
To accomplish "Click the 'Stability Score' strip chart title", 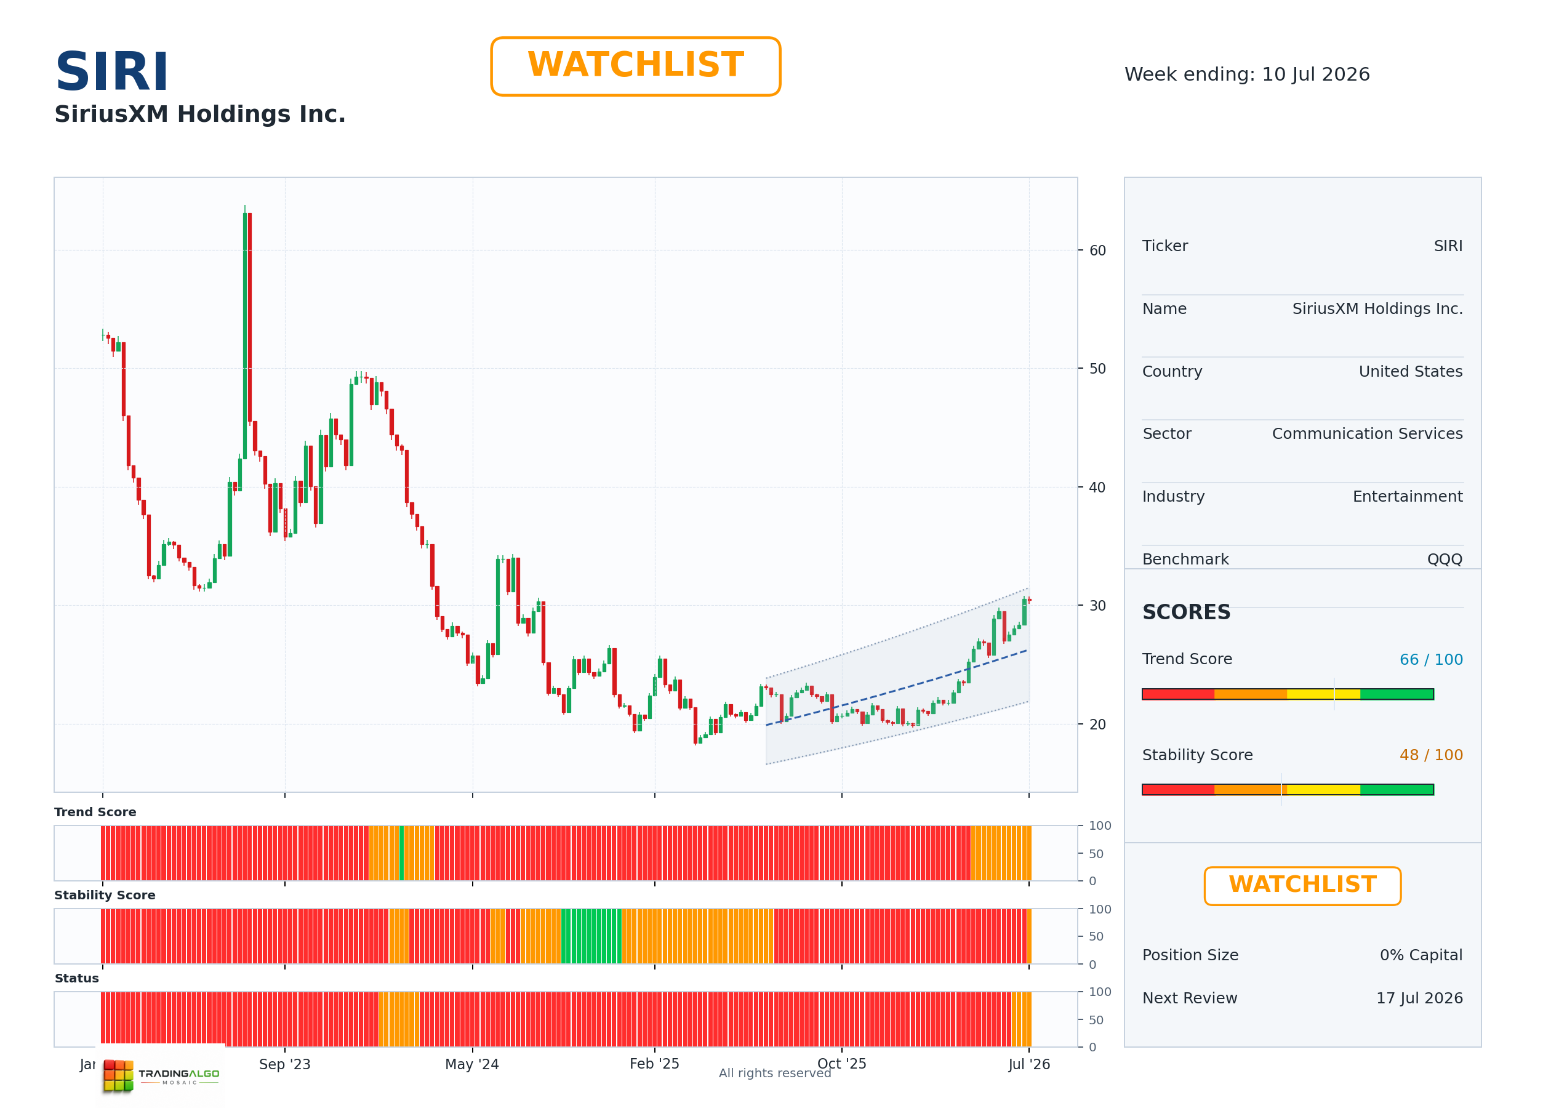I will (105, 894).
